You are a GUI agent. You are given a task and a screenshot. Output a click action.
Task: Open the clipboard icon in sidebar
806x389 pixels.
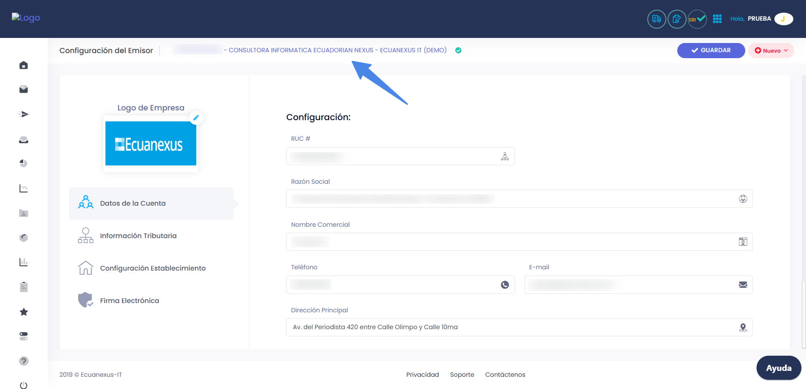[23, 287]
